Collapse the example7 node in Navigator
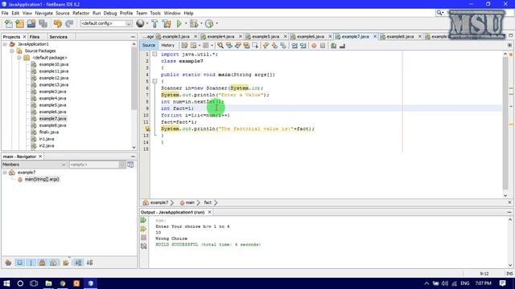This screenshot has height=289, width=515. tap(5, 173)
